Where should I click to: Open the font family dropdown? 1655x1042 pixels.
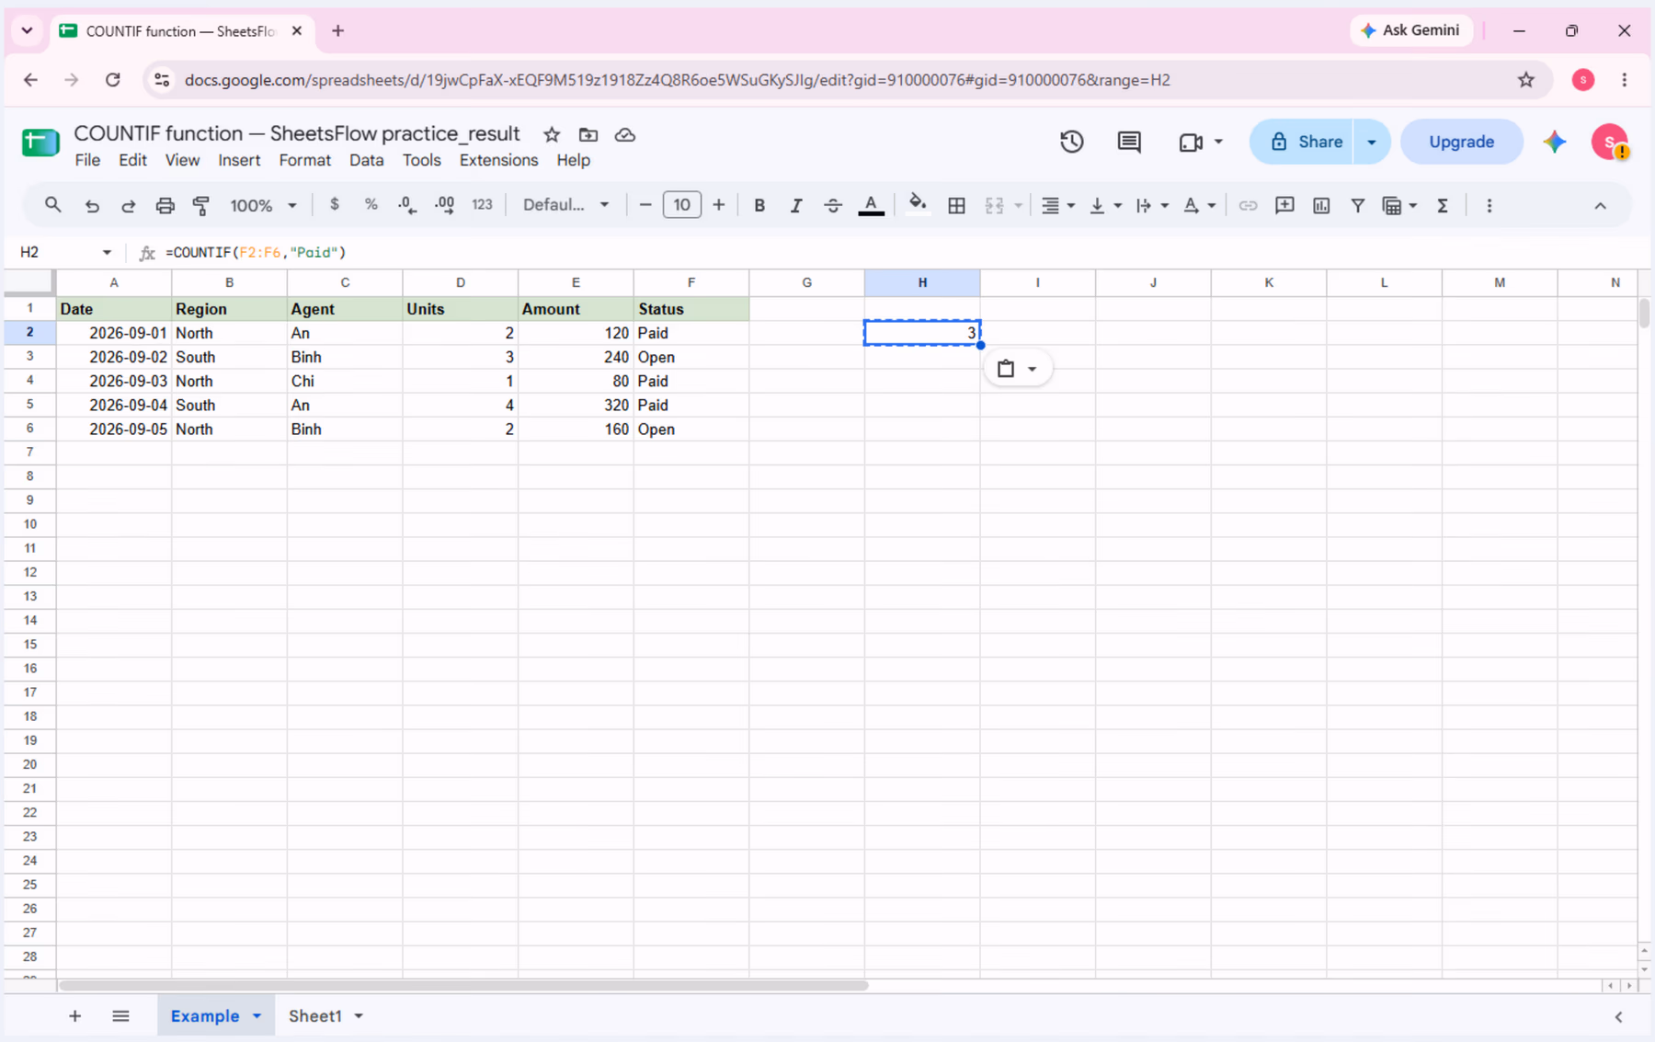tap(565, 205)
